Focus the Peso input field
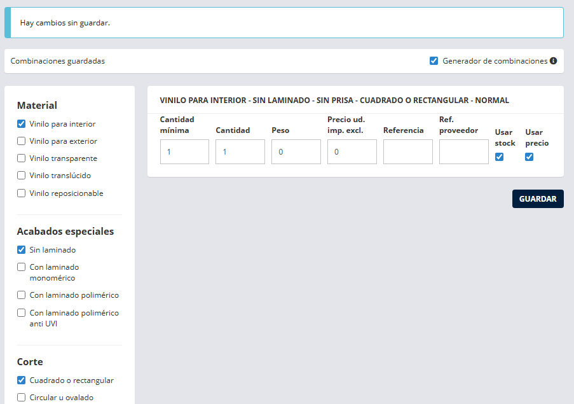The width and height of the screenshot is (574, 404). pos(296,152)
